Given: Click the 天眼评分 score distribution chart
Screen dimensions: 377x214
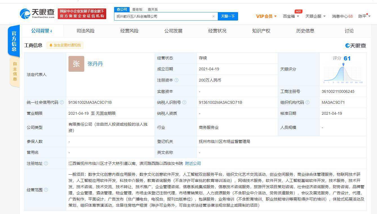Looking at the screenshot, I should pos(343,73).
